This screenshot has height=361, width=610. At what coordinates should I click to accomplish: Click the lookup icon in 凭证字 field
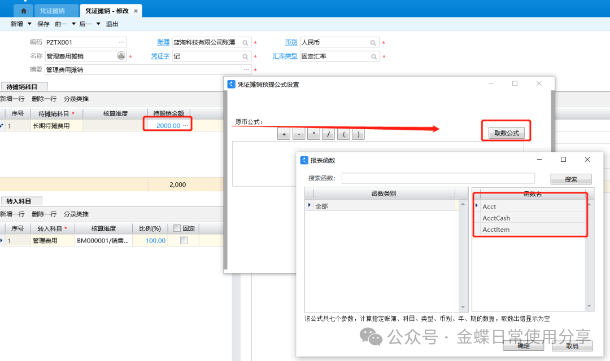(246, 56)
